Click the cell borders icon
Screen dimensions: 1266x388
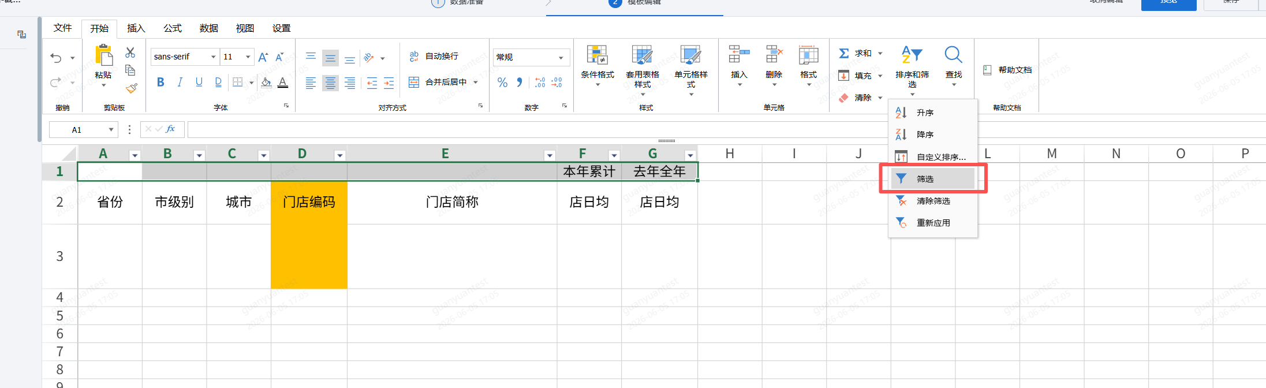(x=237, y=83)
